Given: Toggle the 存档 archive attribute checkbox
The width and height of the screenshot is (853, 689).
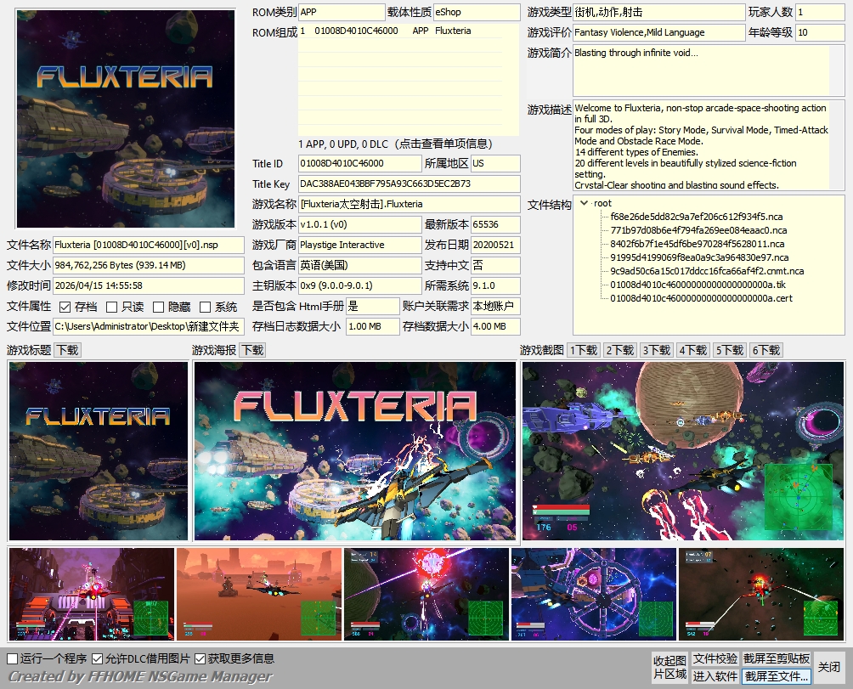Looking at the screenshot, I should [x=65, y=307].
